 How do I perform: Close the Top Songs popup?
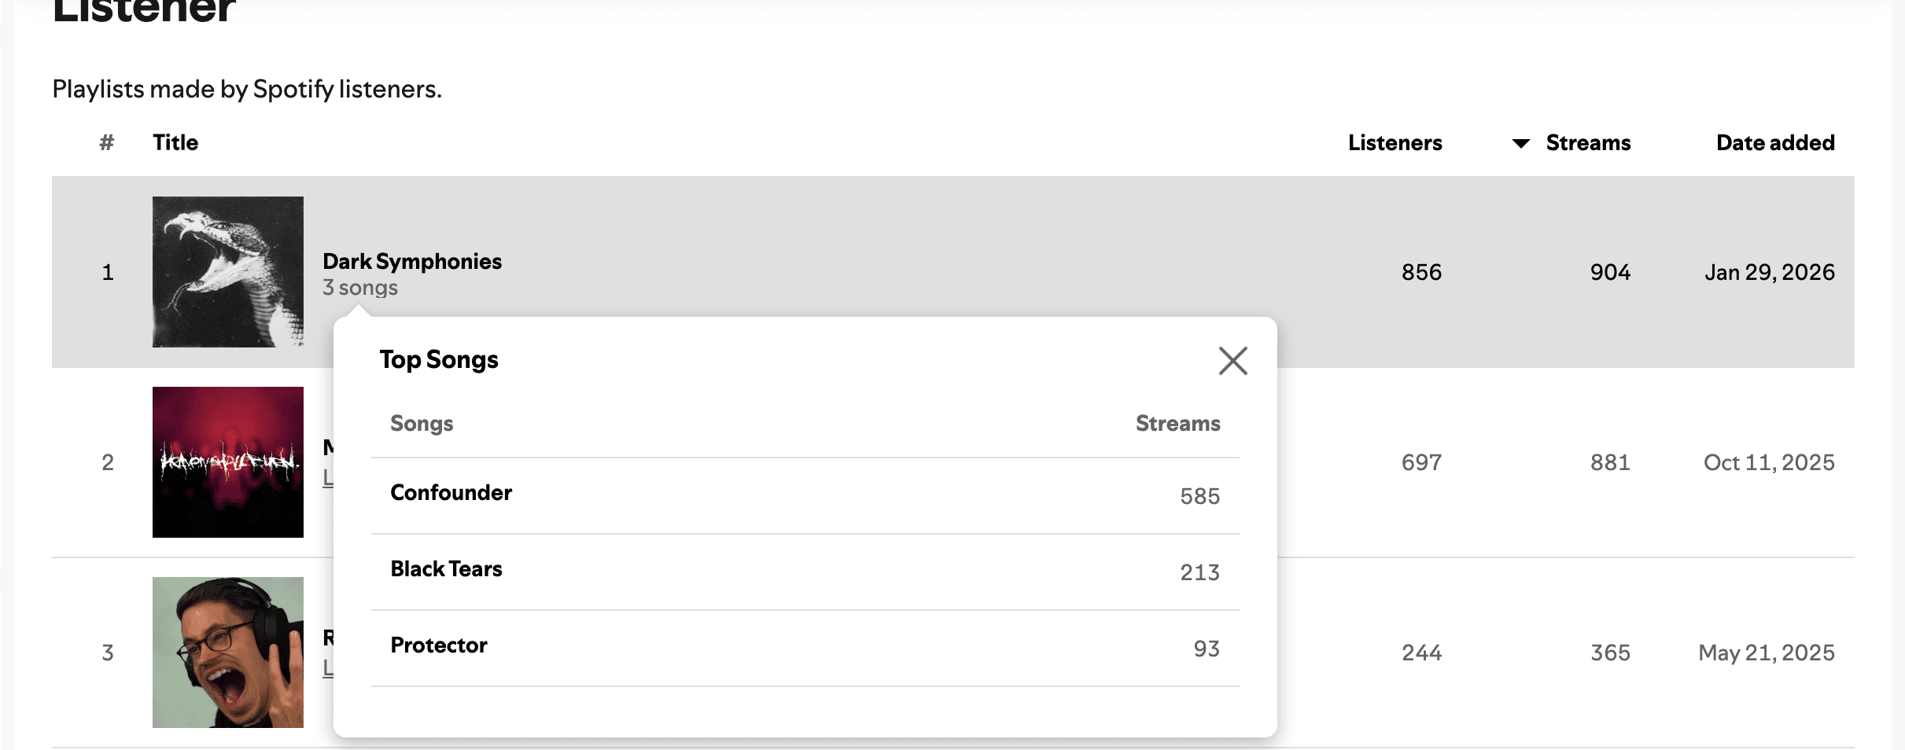pyautogui.click(x=1233, y=361)
